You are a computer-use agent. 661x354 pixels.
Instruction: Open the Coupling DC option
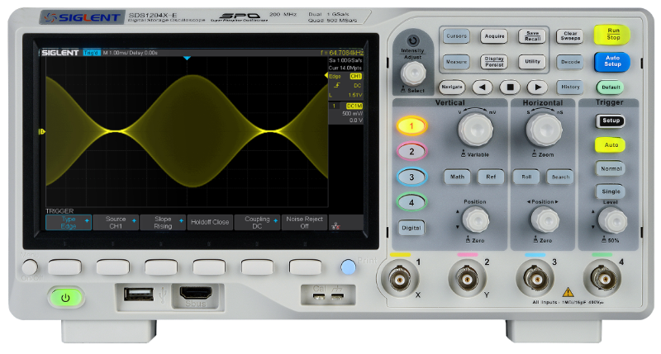tap(257, 222)
